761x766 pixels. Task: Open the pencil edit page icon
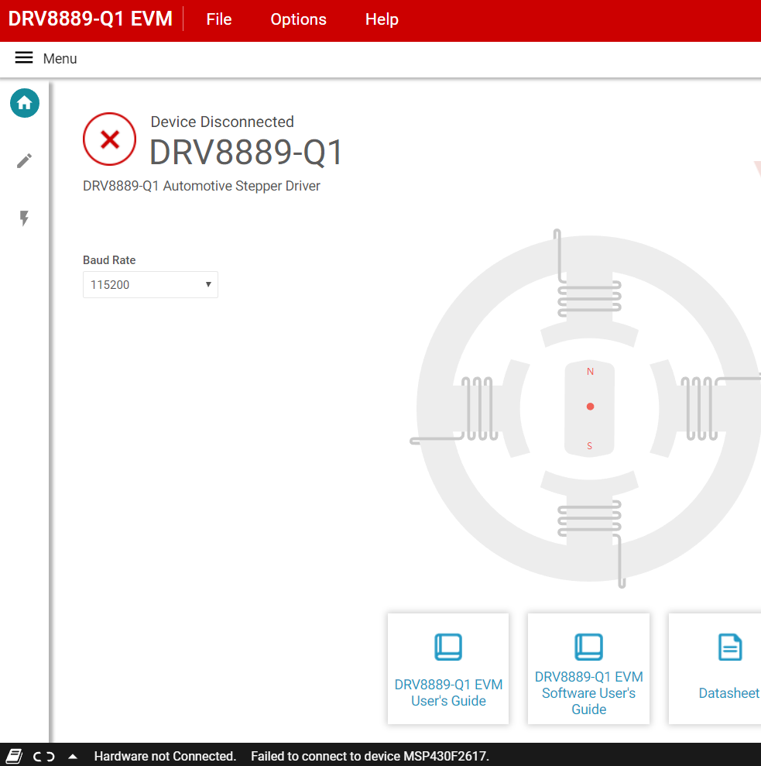(25, 161)
